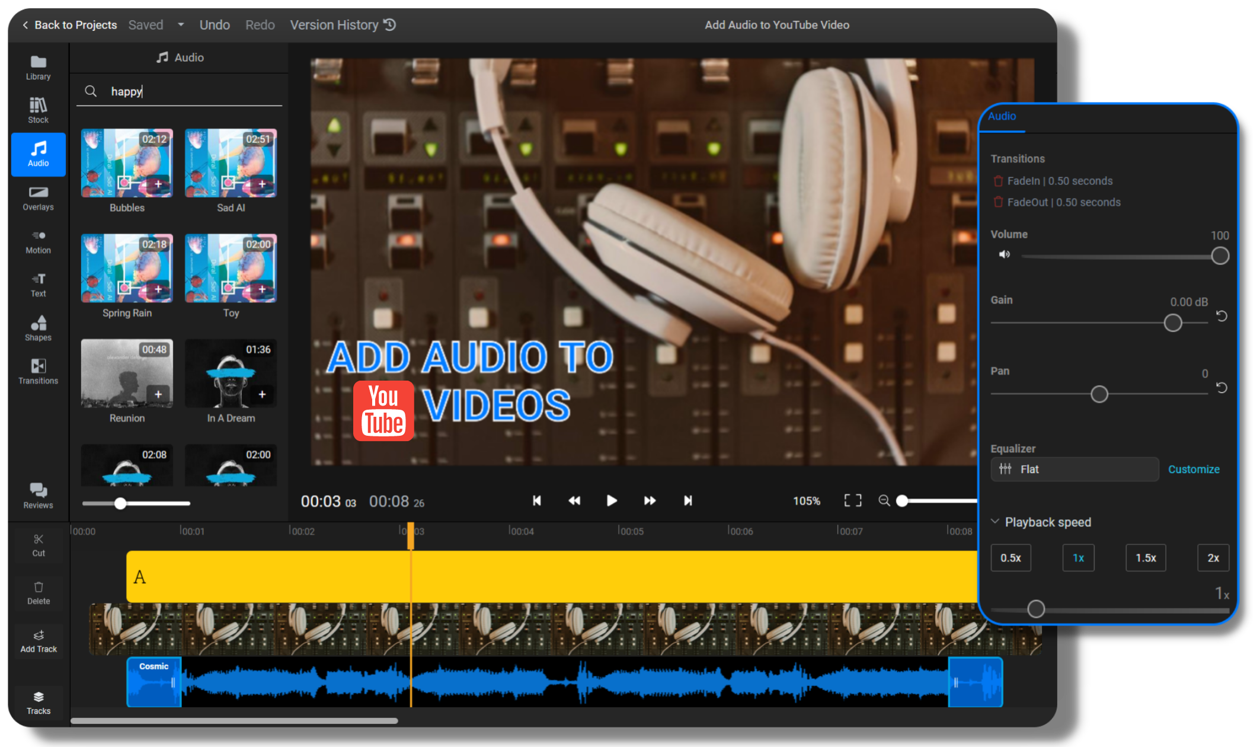The width and height of the screenshot is (1260, 747).
Task: Select the Cut tool above the timeline
Action: tap(38, 544)
